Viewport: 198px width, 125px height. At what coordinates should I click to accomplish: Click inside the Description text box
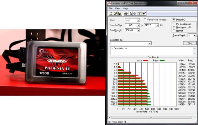pos(152,51)
